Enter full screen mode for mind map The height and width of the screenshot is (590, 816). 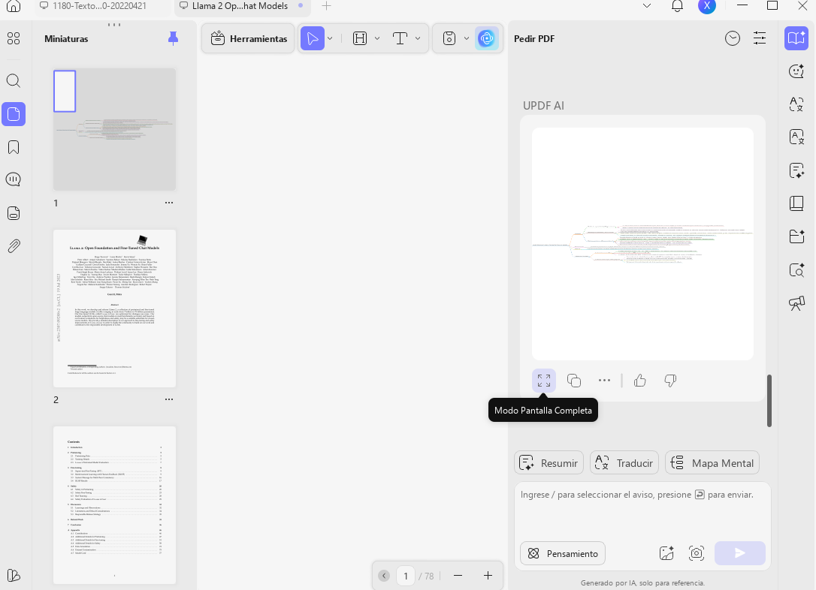[x=544, y=381]
